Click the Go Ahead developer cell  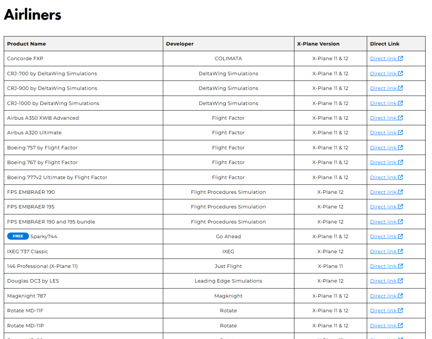click(x=228, y=236)
